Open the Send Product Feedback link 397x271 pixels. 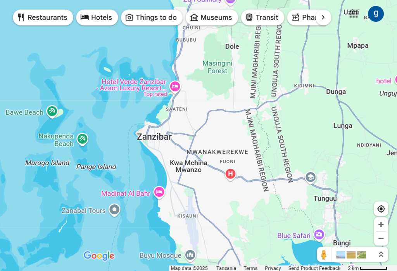pos(314,268)
